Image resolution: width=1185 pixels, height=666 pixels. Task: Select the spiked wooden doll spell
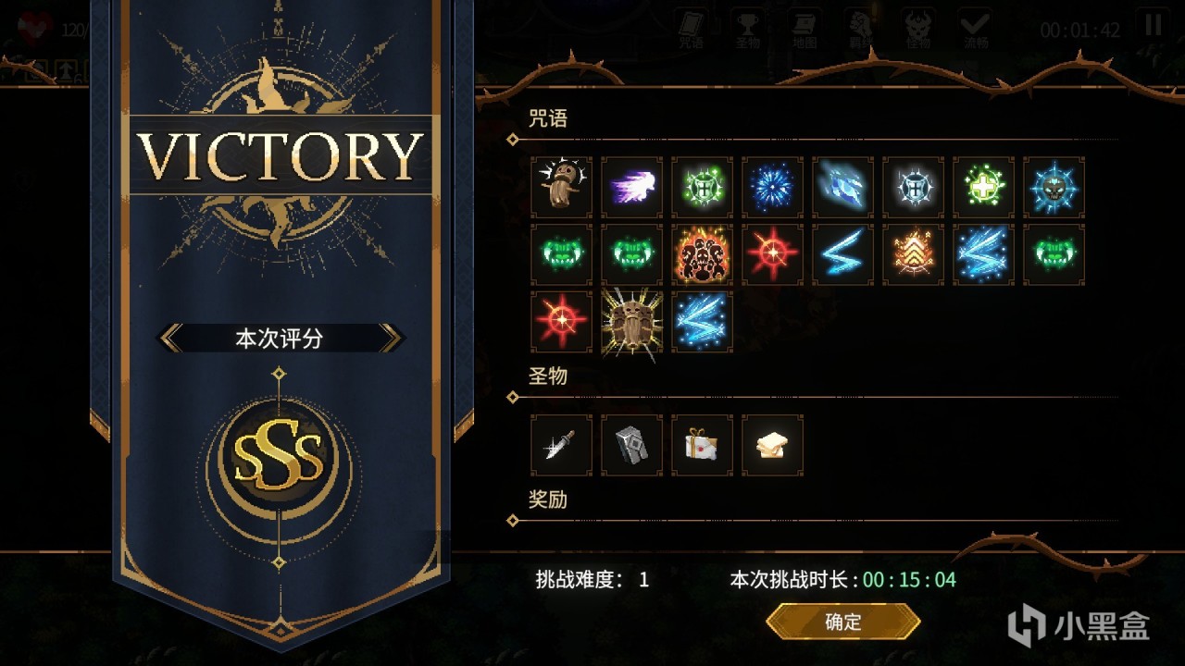632,322
